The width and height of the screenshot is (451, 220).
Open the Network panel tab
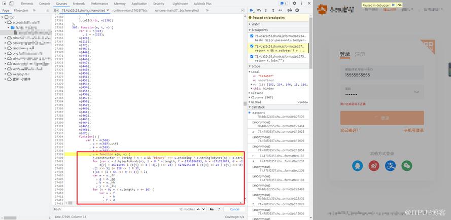point(79,4)
